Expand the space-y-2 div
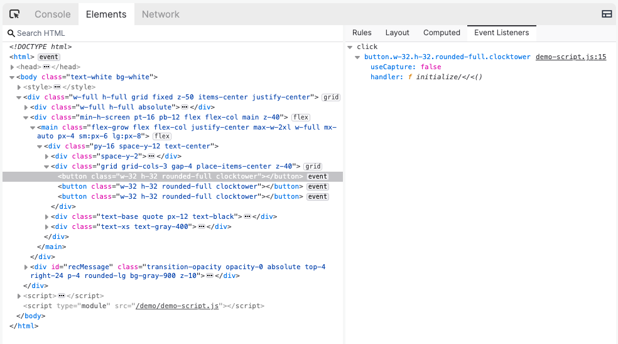 click(46, 157)
